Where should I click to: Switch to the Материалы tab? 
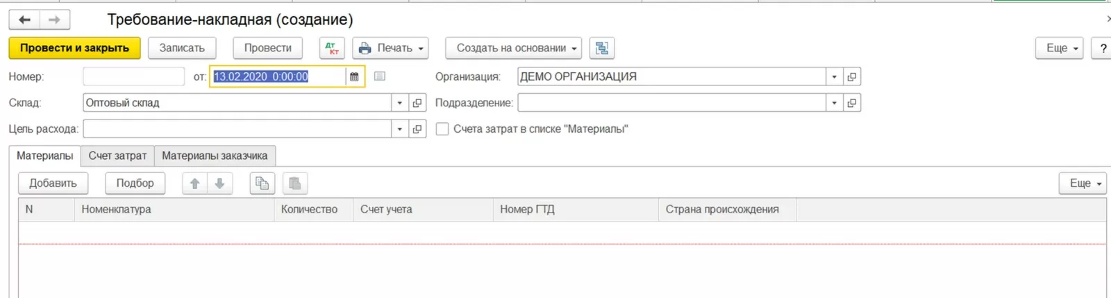[44, 156]
